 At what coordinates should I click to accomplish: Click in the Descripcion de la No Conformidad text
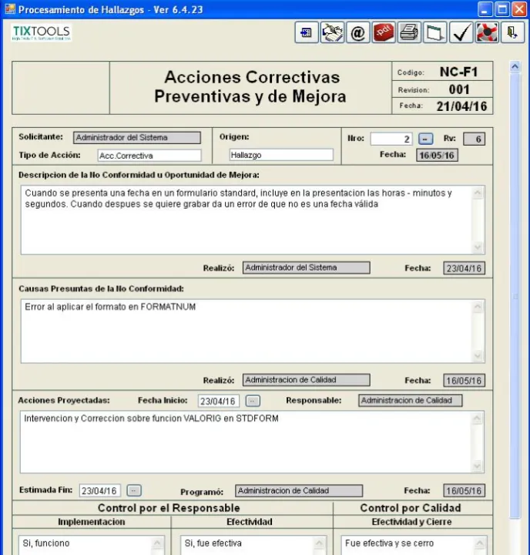click(x=247, y=219)
